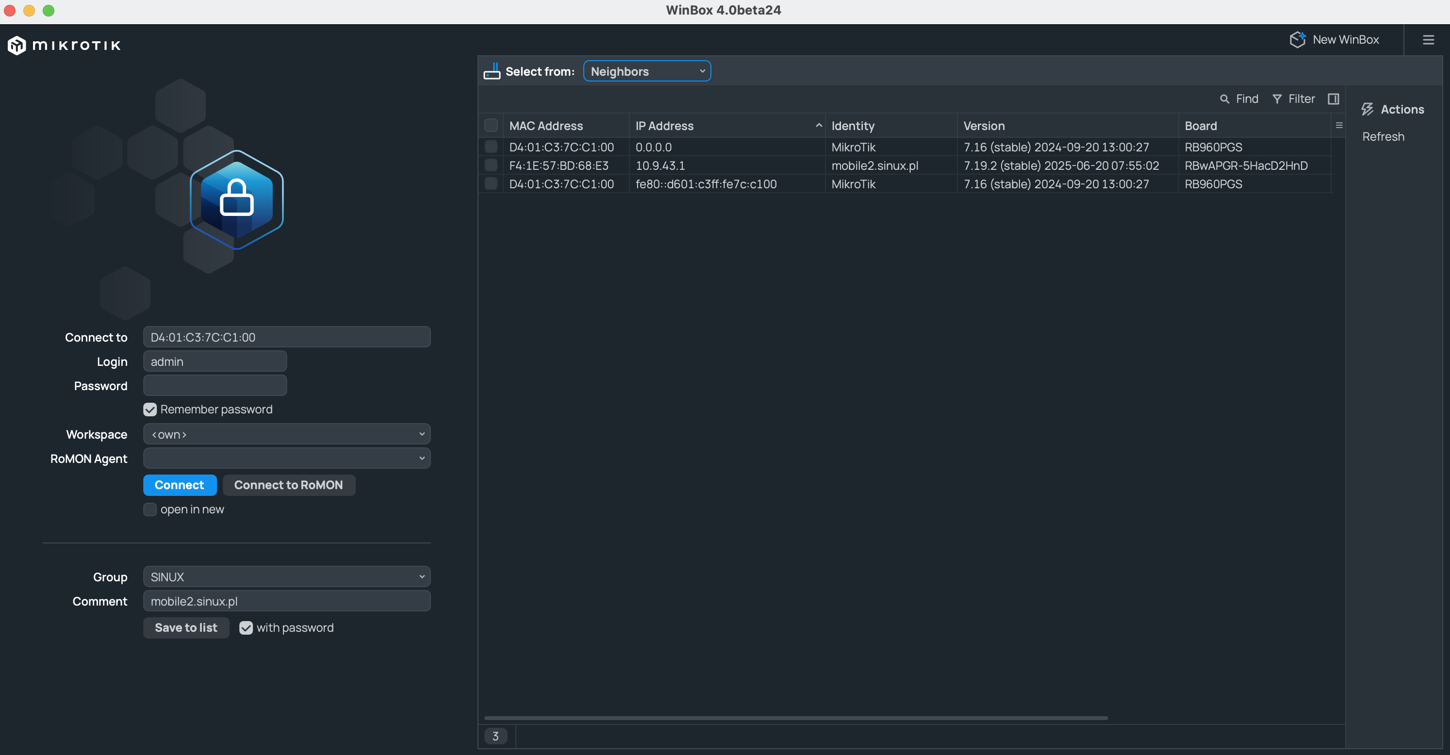This screenshot has width=1450, height=755.
Task: Click the blue padlock hexagon icon
Action: 236,199
